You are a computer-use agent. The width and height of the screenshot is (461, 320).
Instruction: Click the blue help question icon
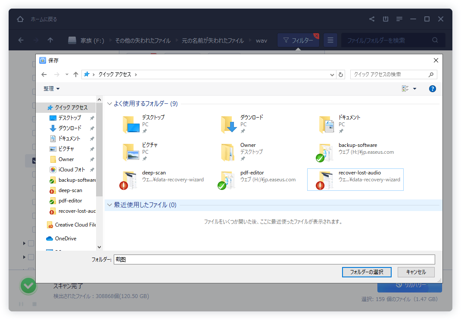click(432, 89)
